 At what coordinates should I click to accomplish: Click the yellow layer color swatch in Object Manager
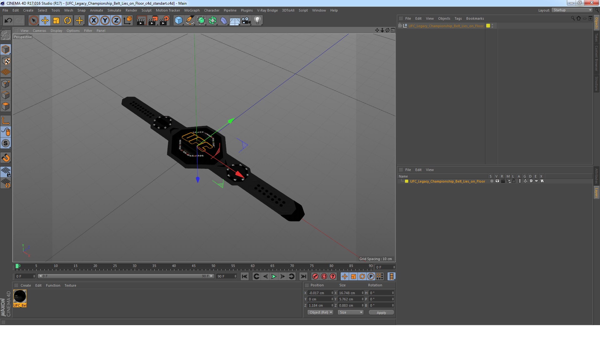coord(488,26)
